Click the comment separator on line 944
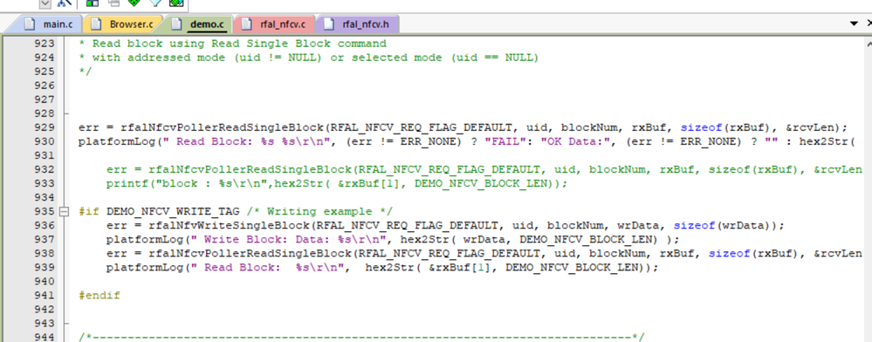Viewport: 872px width, 342px height. pyautogui.click(x=361, y=337)
